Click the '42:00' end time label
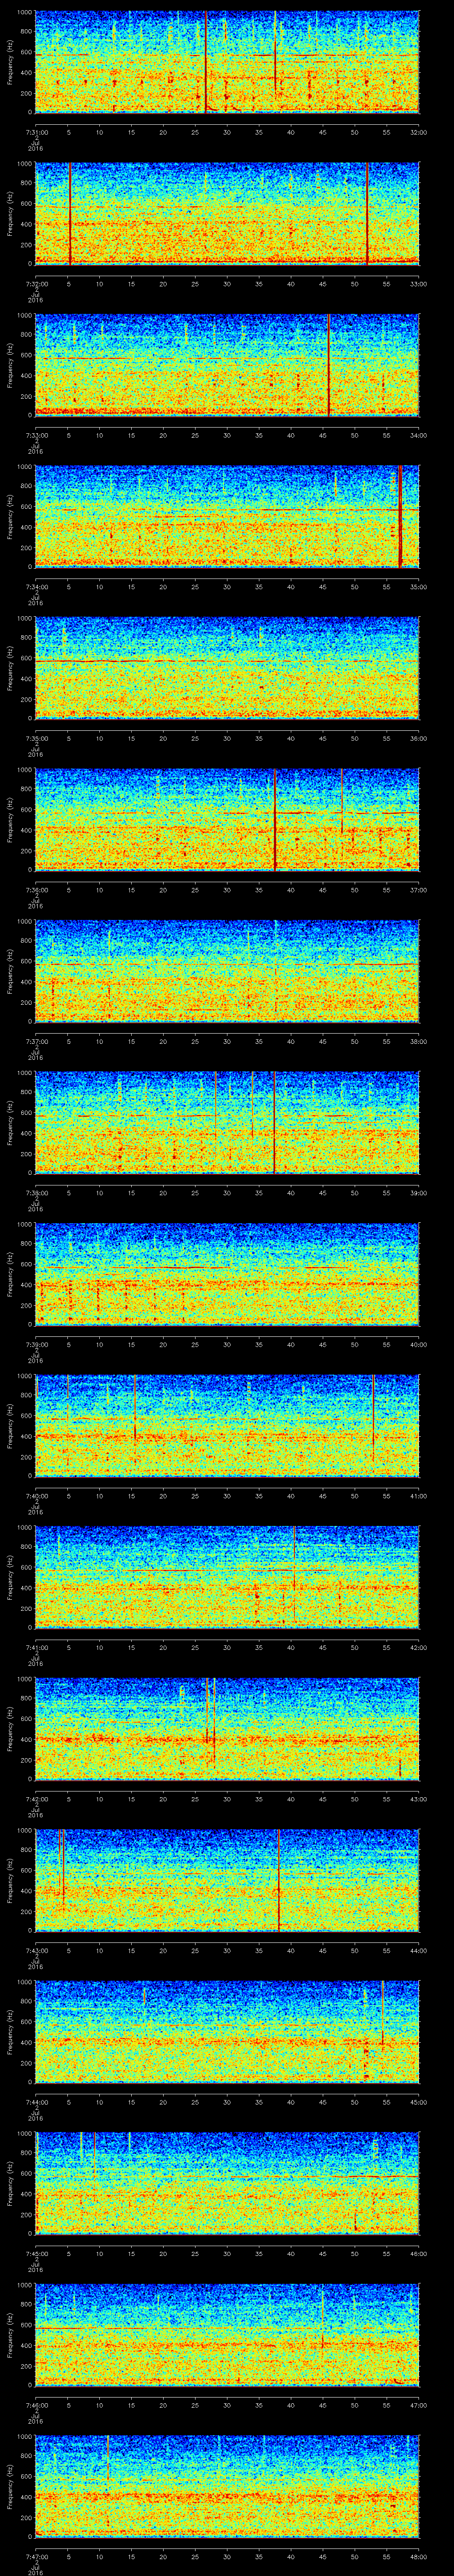454x2576 pixels. pyautogui.click(x=418, y=1649)
